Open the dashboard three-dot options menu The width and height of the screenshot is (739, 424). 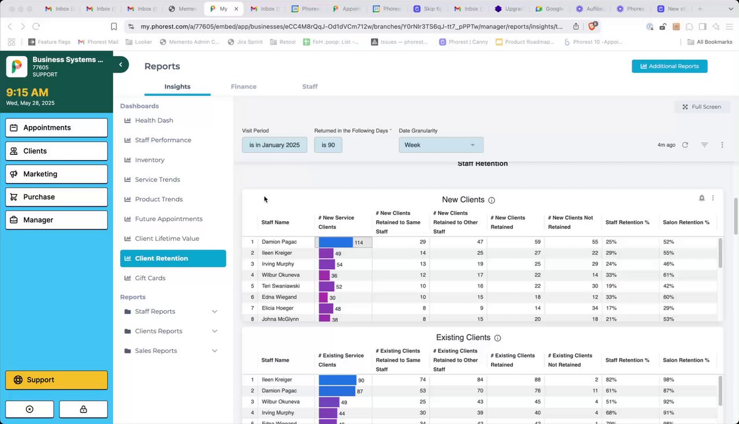pyautogui.click(x=722, y=145)
